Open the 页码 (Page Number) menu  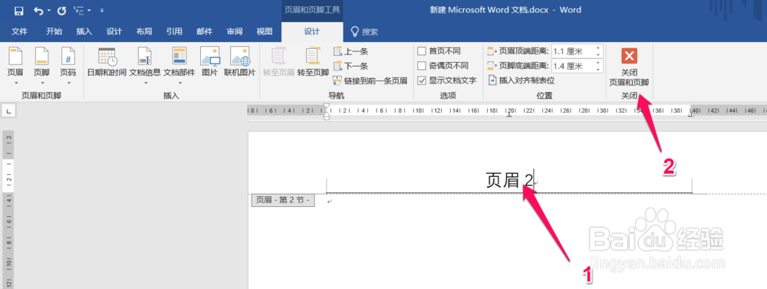coord(68,66)
